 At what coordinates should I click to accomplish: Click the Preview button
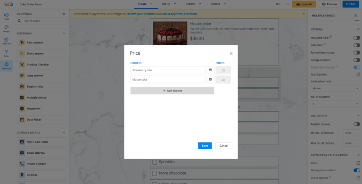[329, 4]
